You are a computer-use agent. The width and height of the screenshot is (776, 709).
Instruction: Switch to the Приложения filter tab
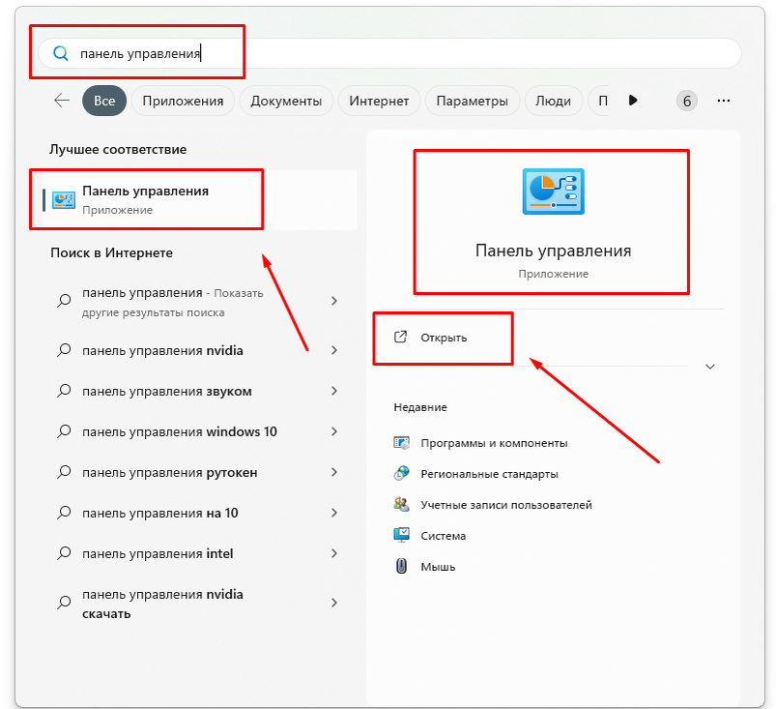(x=183, y=101)
